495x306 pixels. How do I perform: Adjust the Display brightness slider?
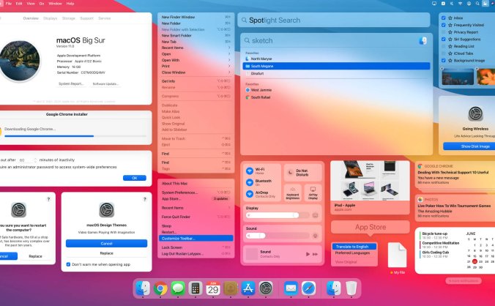pos(276,216)
